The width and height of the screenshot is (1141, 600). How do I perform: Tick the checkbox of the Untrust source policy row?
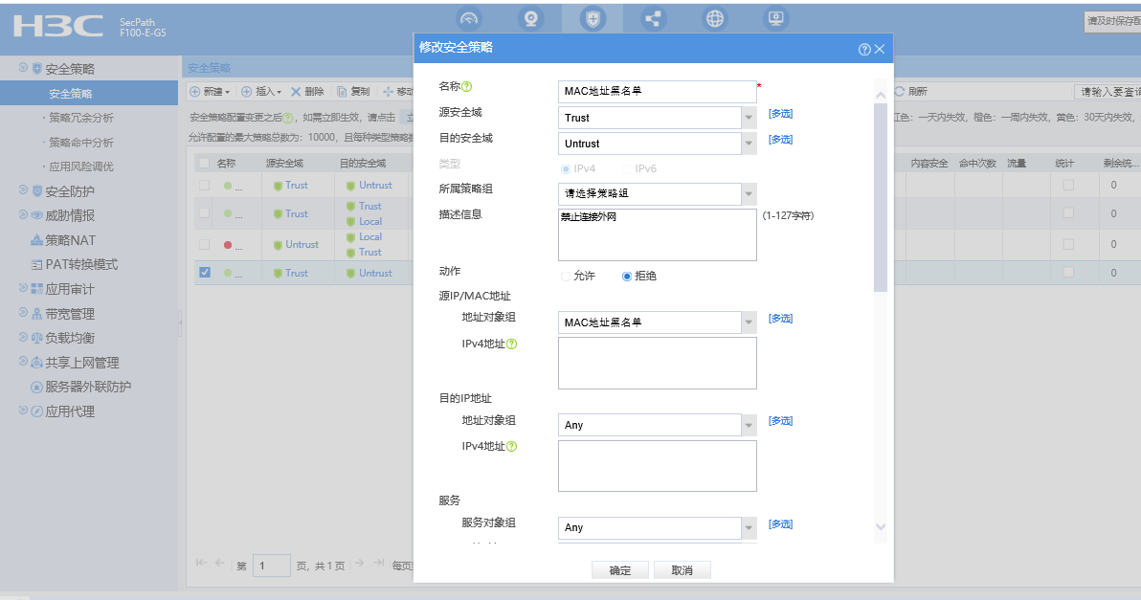(205, 245)
